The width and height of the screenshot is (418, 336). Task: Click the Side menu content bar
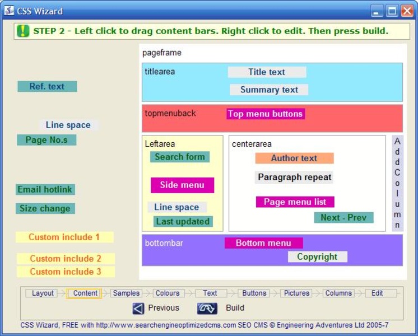pos(182,185)
